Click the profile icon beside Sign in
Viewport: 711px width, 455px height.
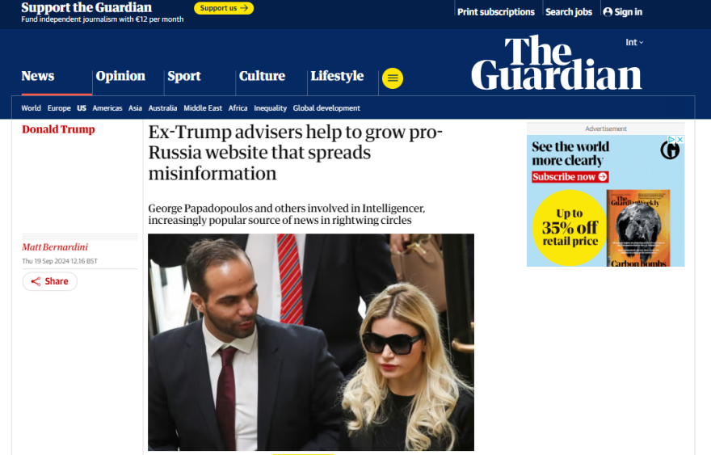pos(608,12)
